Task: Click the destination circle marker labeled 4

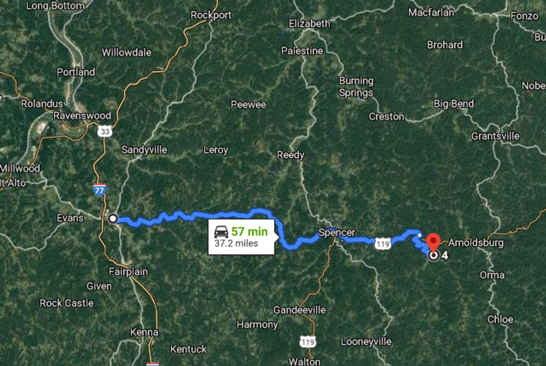Action: (433, 256)
